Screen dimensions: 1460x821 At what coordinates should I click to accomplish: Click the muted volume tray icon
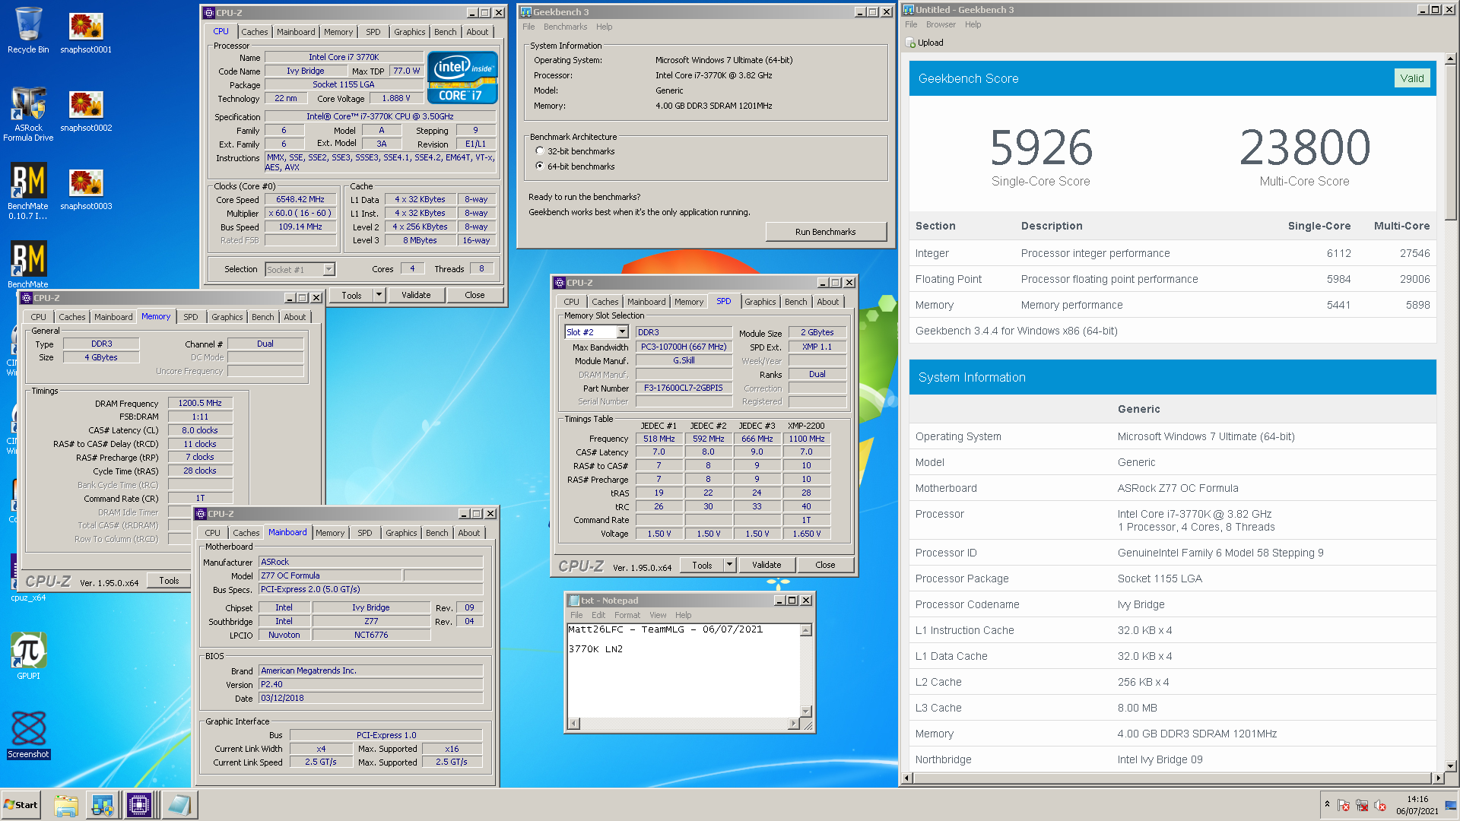[x=1380, y=806]
